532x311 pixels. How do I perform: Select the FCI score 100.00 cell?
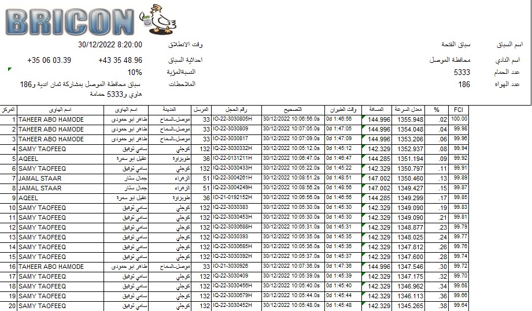[x=459, y=119]
